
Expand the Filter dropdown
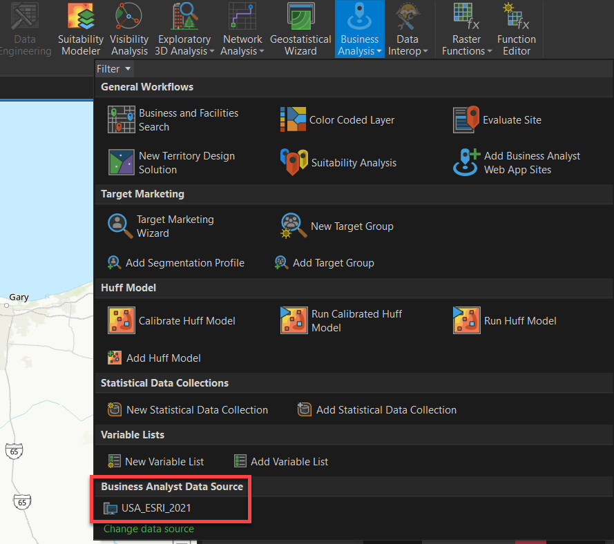[114, 69]
